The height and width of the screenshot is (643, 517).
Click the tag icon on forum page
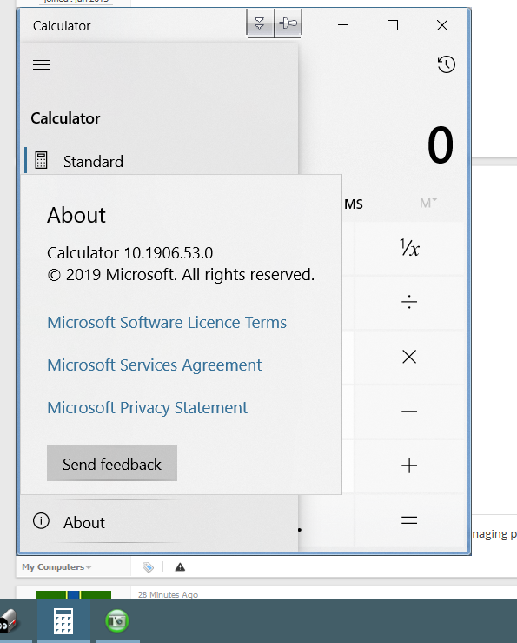[148, 567]
